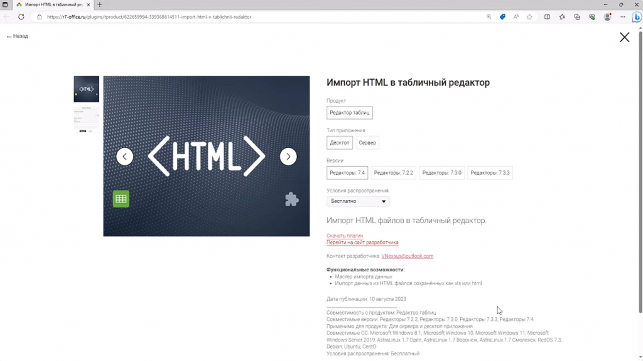The height and width of the screenshot is (361, 643).
Task: Click the Скачать плагин link
Action: (345, 236)
